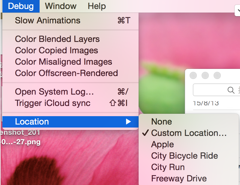Enable Color Offscreen-Rendered

[x=70, y=73]
